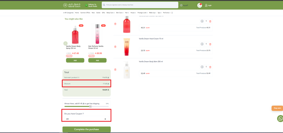Click the Login link
The width and height of the screenshot is (283, 133).
(209, 6)
